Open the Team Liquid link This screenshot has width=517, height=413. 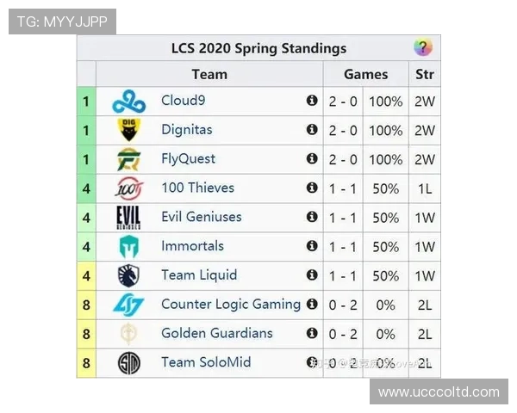(198, 275)
